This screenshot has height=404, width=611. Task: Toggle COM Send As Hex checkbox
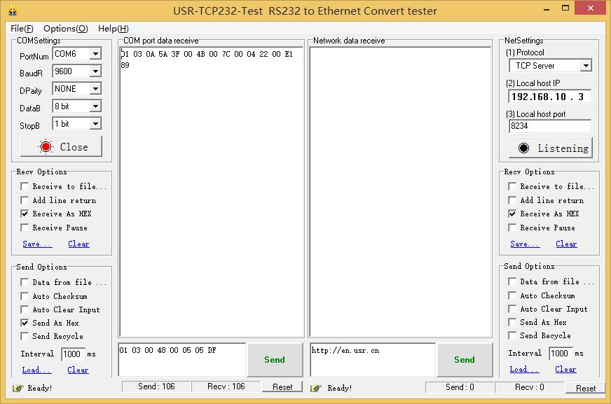[25, 323]
